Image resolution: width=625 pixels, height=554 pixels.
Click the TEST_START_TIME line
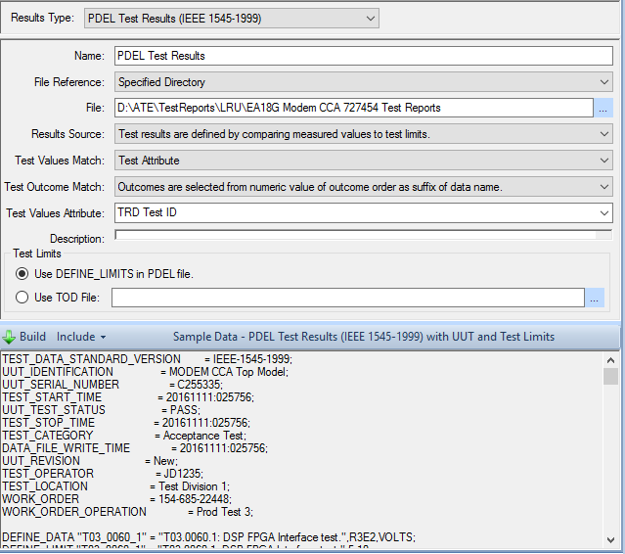(128, 397)
